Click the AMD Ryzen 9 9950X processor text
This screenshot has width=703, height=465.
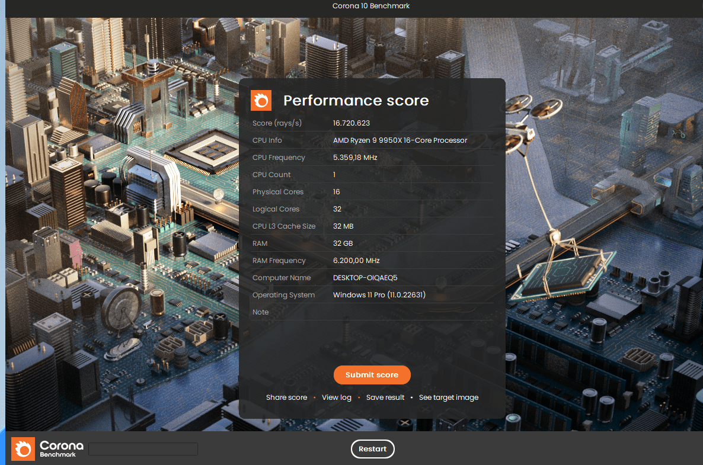coord(400,140)
